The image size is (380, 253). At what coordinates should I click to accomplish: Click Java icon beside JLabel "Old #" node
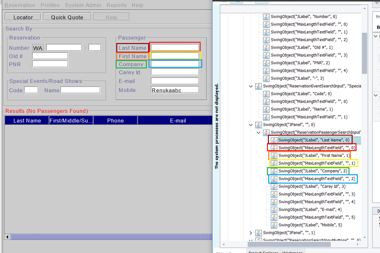[x=266, y=47]
